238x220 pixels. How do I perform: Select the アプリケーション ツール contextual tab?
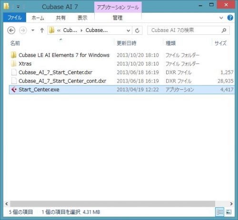point(118,7)
